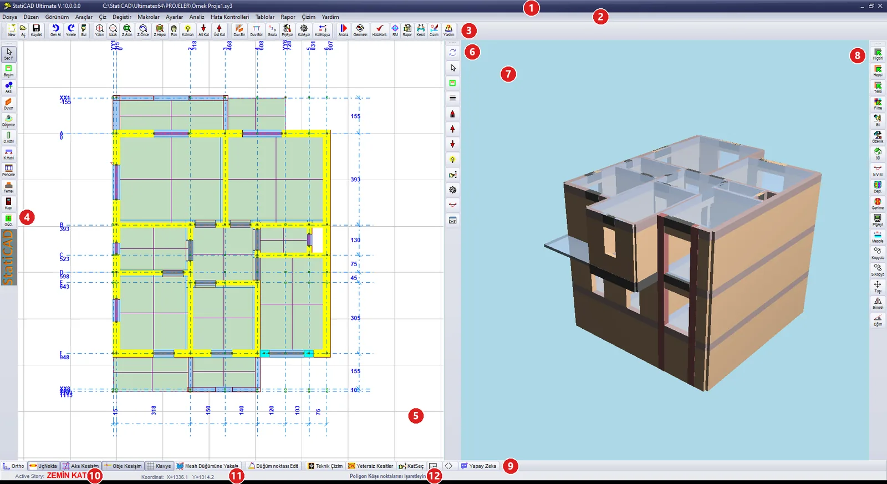The width and height of the screenshot is (887, 484).
Task: Select the Temel foundation tool
Action: (9, 187)
